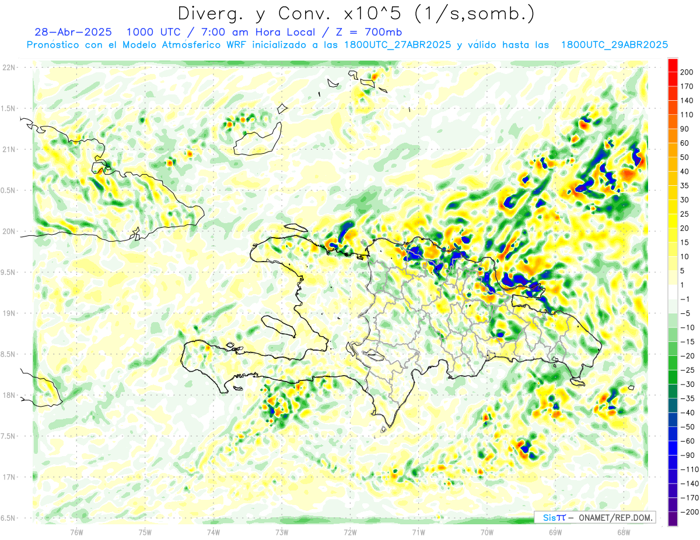Click the "73W" longitude label
700x540 pixels.
[x=282, y=531]
